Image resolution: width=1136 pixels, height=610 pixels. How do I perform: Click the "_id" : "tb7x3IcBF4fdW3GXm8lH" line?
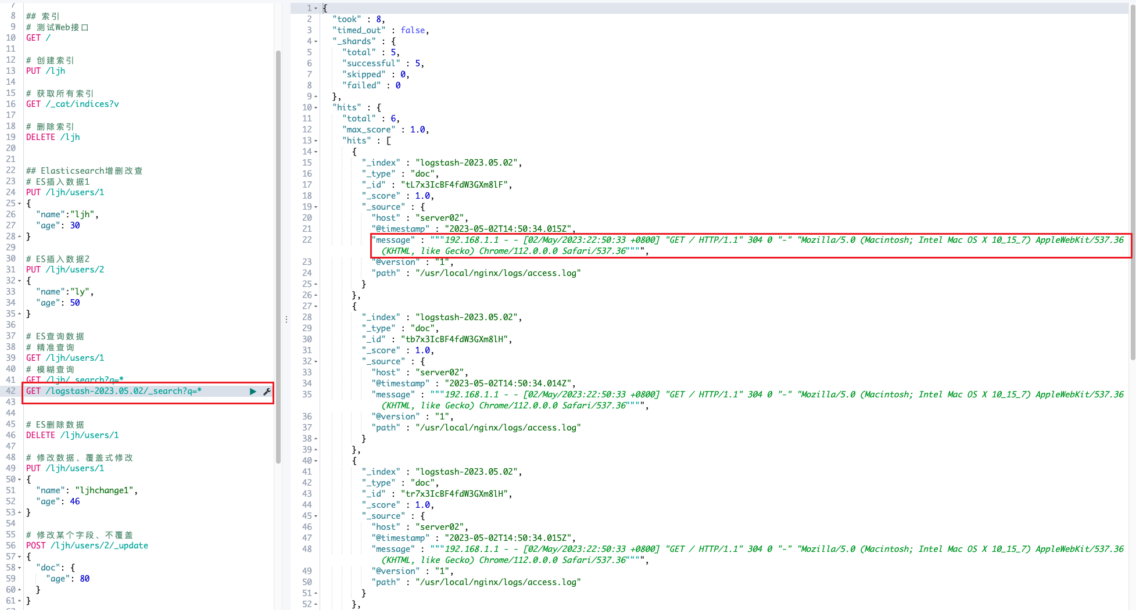coord(437,339)
